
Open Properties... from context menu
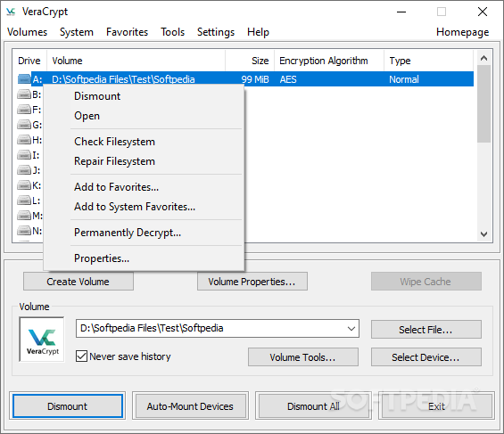click(144, 258)
